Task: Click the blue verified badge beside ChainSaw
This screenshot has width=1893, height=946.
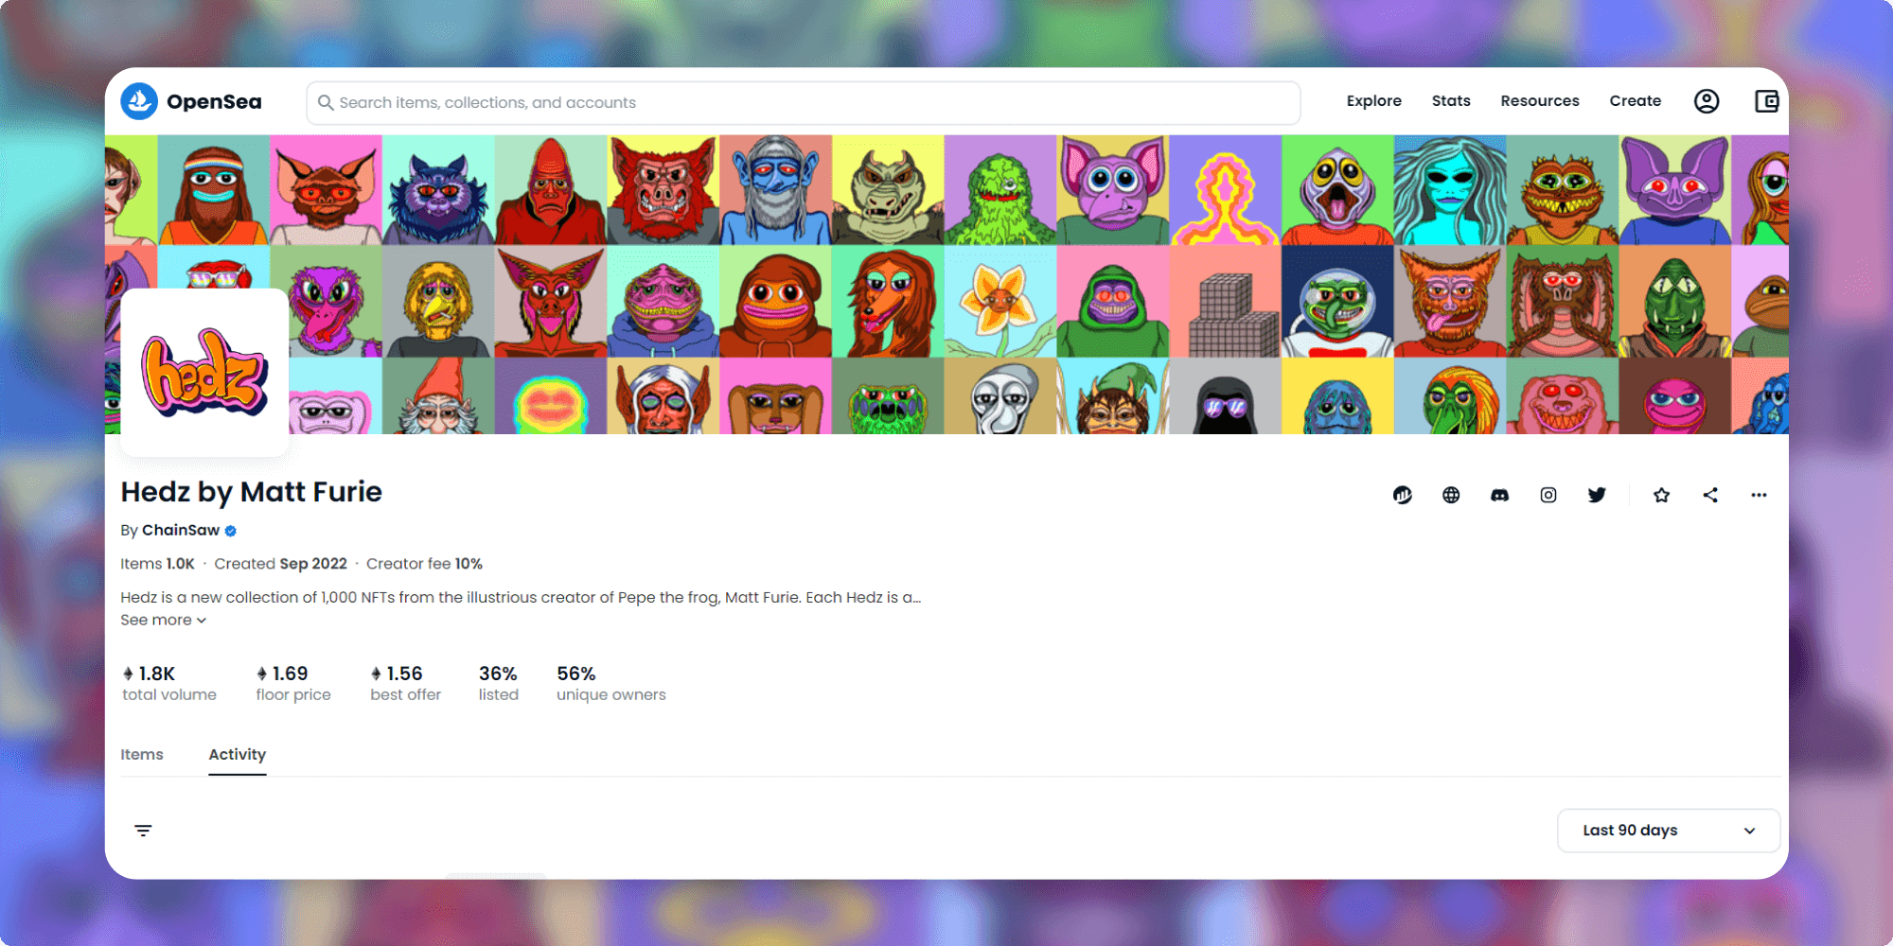Action: [x=231, y=531]
